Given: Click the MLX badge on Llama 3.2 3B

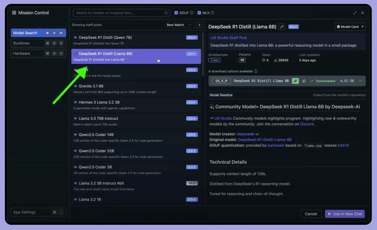Looking at the screenshot, I should click(x=192, y=183).
